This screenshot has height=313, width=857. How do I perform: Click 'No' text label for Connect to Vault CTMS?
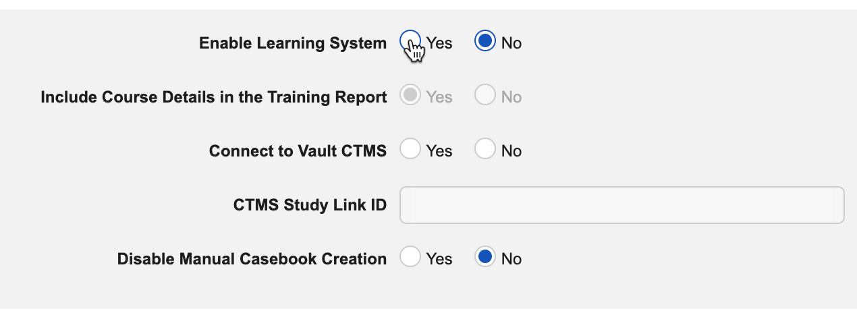click(512, 151)
